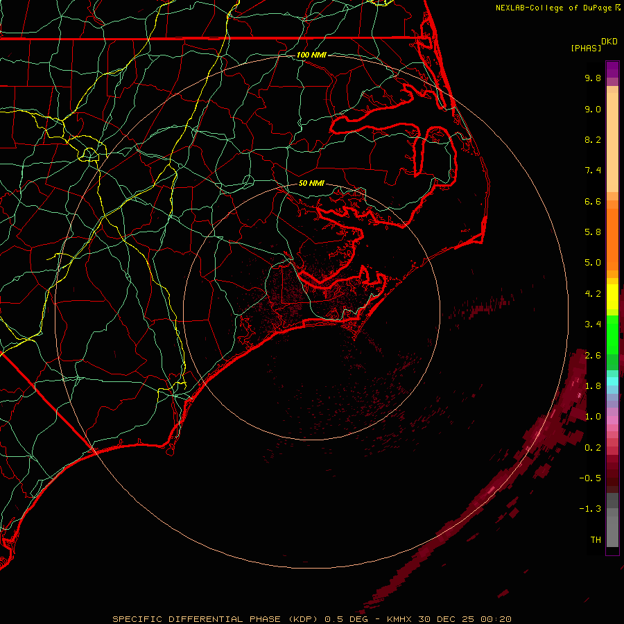Pick the yellow color bar segment
This screenshot has width=624, height=624.
coord(612,297)
